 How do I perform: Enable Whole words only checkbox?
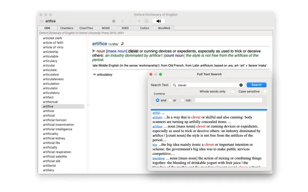tap(233, 91)
